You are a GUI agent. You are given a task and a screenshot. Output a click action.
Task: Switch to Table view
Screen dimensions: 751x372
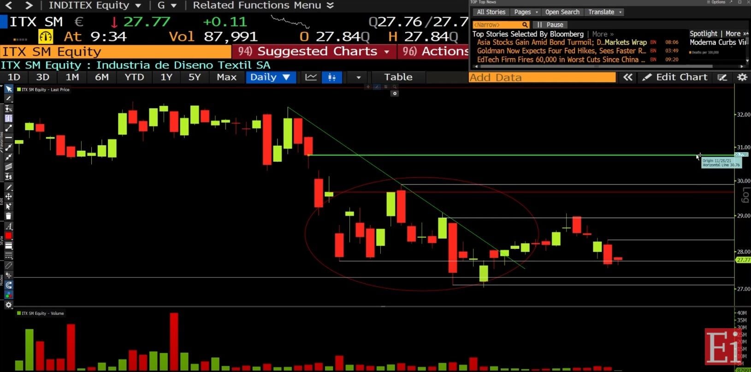[x=398, y=77]
